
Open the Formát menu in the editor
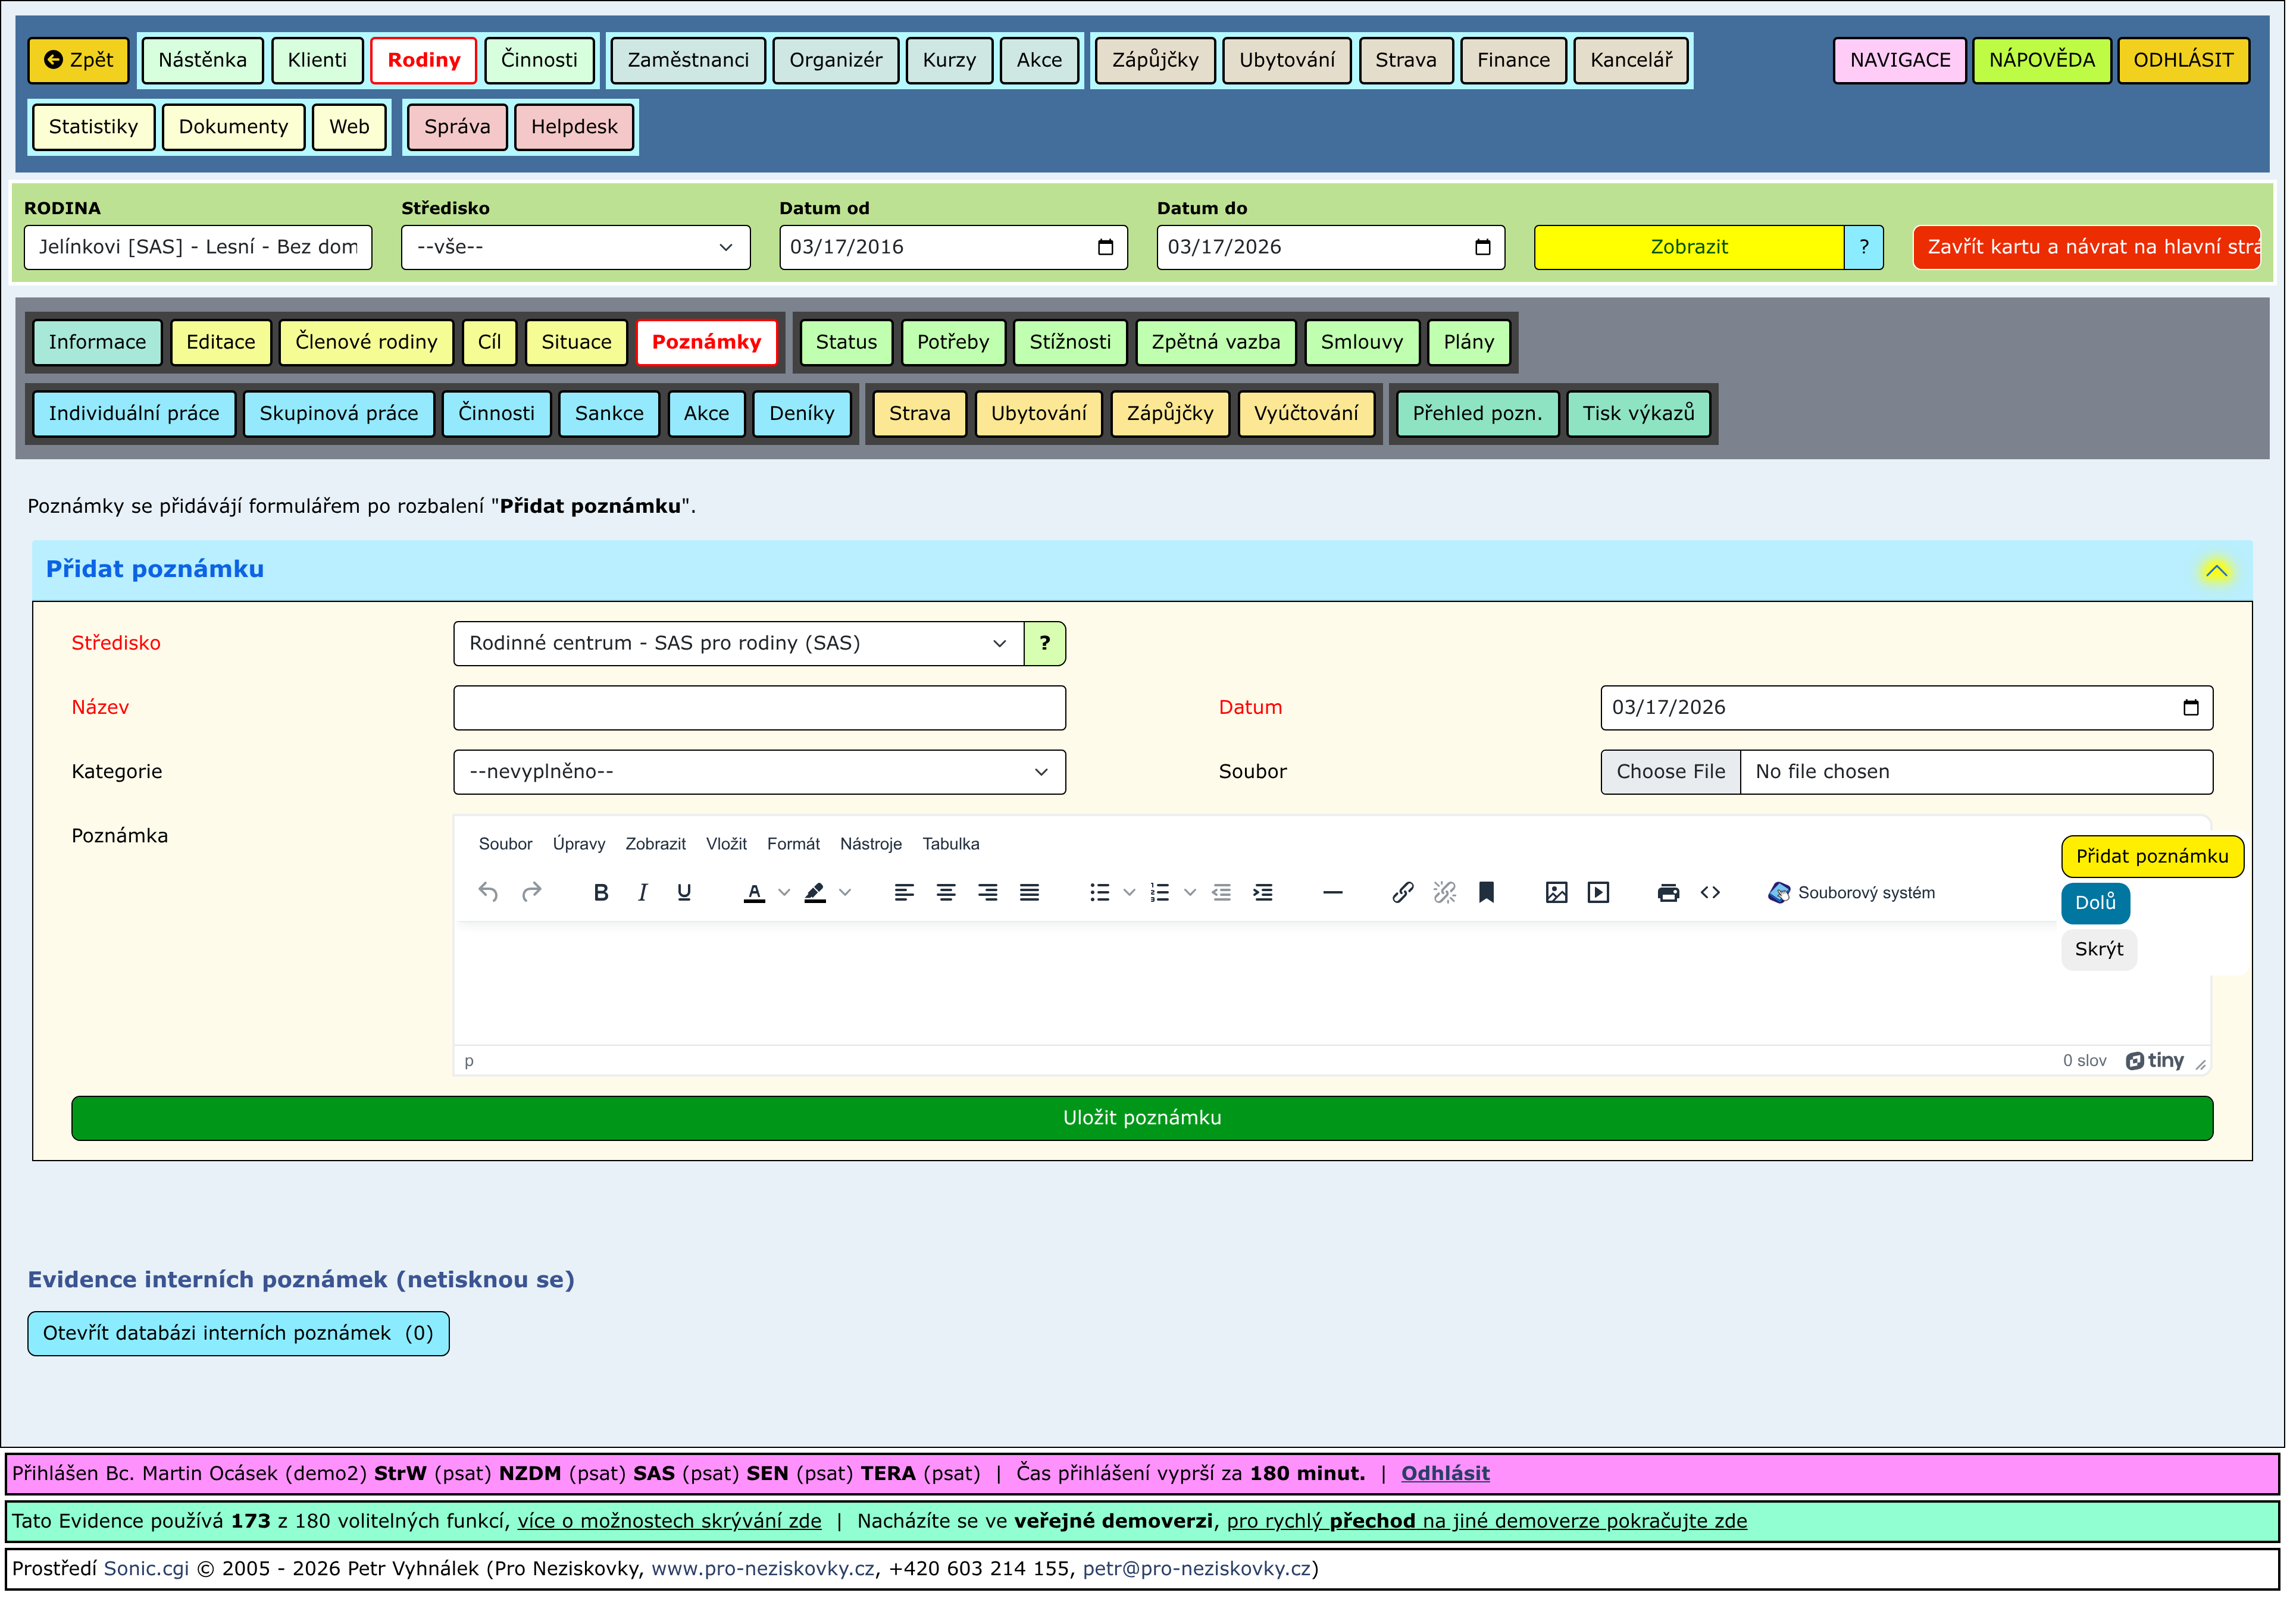[793, 844]
